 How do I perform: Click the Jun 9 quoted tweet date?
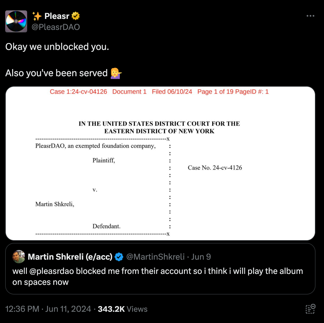(x=201, y=257)
